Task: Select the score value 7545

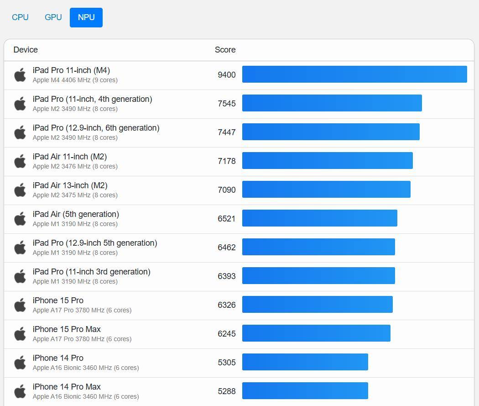Action: tap(227, 103)
